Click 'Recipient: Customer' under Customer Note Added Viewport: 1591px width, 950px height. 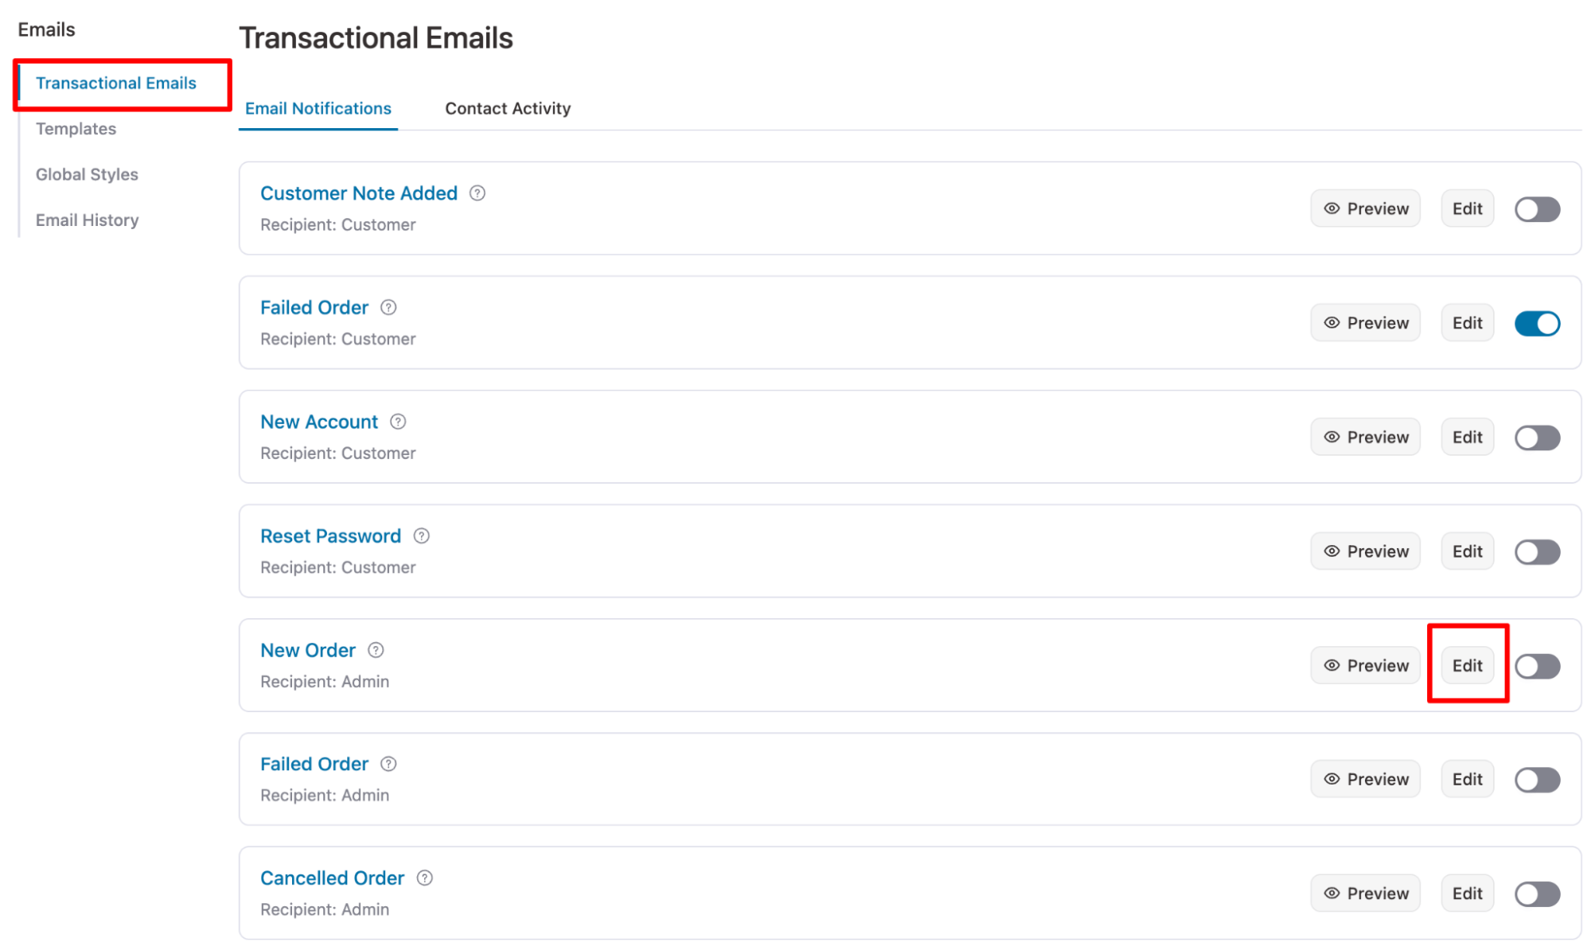pyautogui.click(x=338, y=224)
